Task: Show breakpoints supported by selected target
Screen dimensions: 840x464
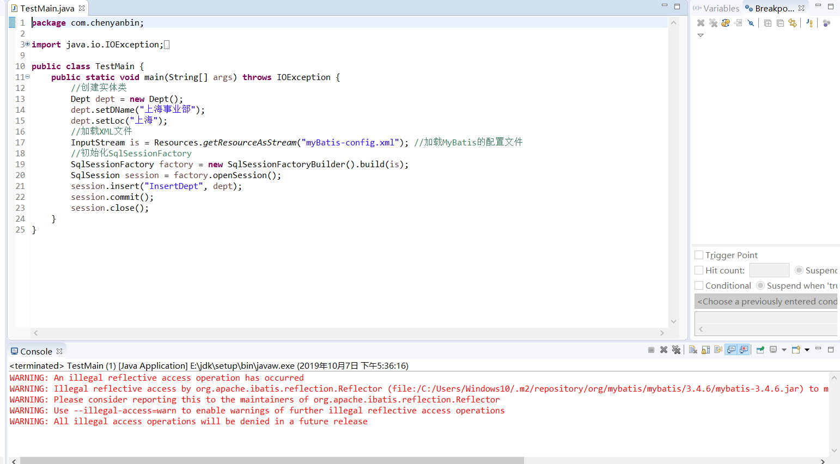Action: point(726,23)
